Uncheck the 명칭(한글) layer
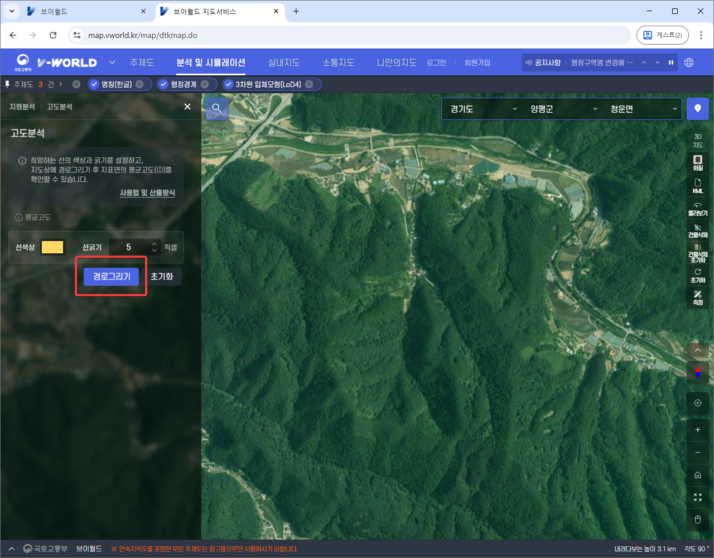 [94, 84]
